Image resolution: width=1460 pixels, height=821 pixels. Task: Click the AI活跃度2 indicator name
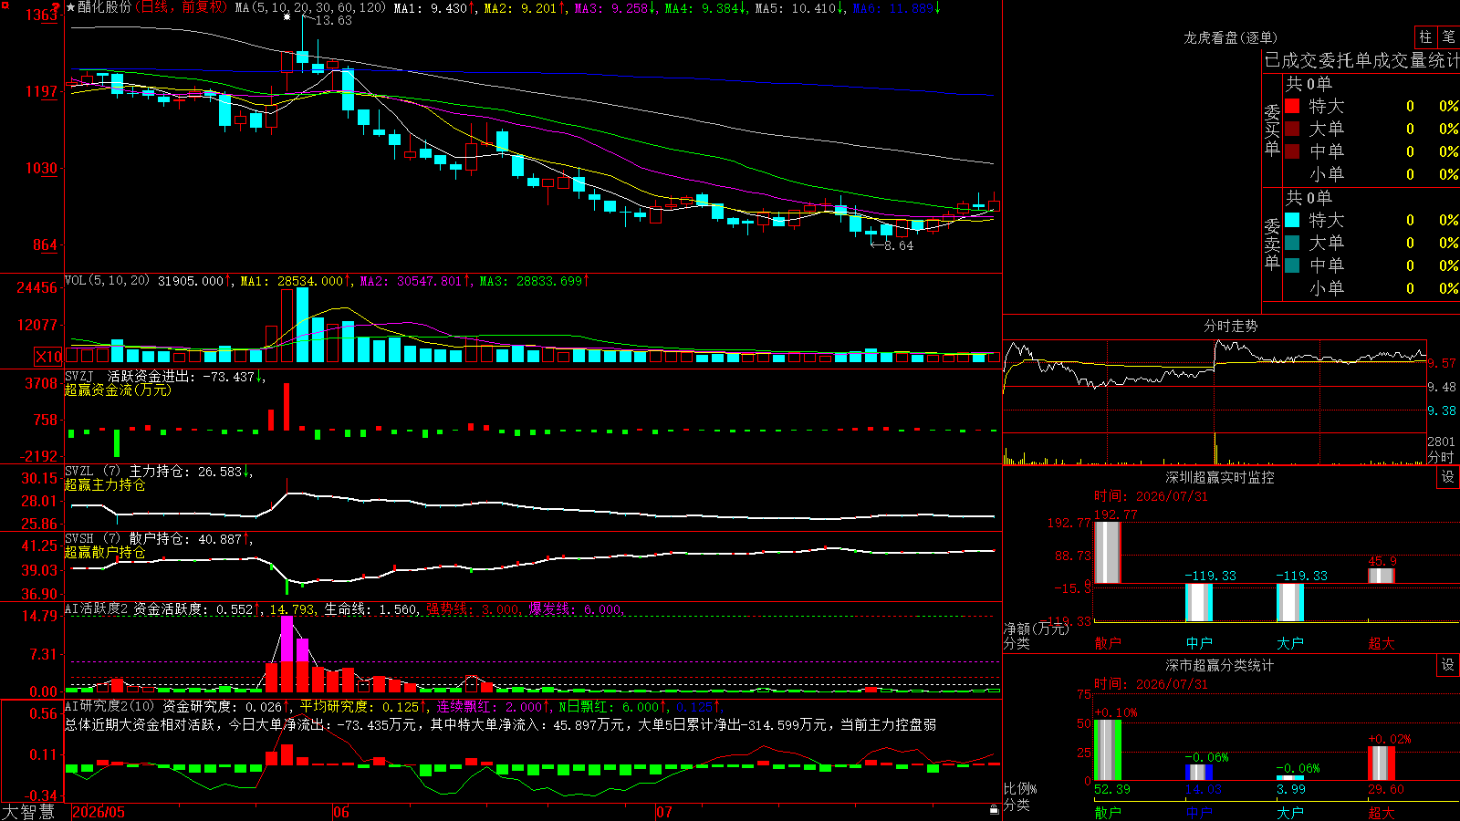click(x=97, y=608)
